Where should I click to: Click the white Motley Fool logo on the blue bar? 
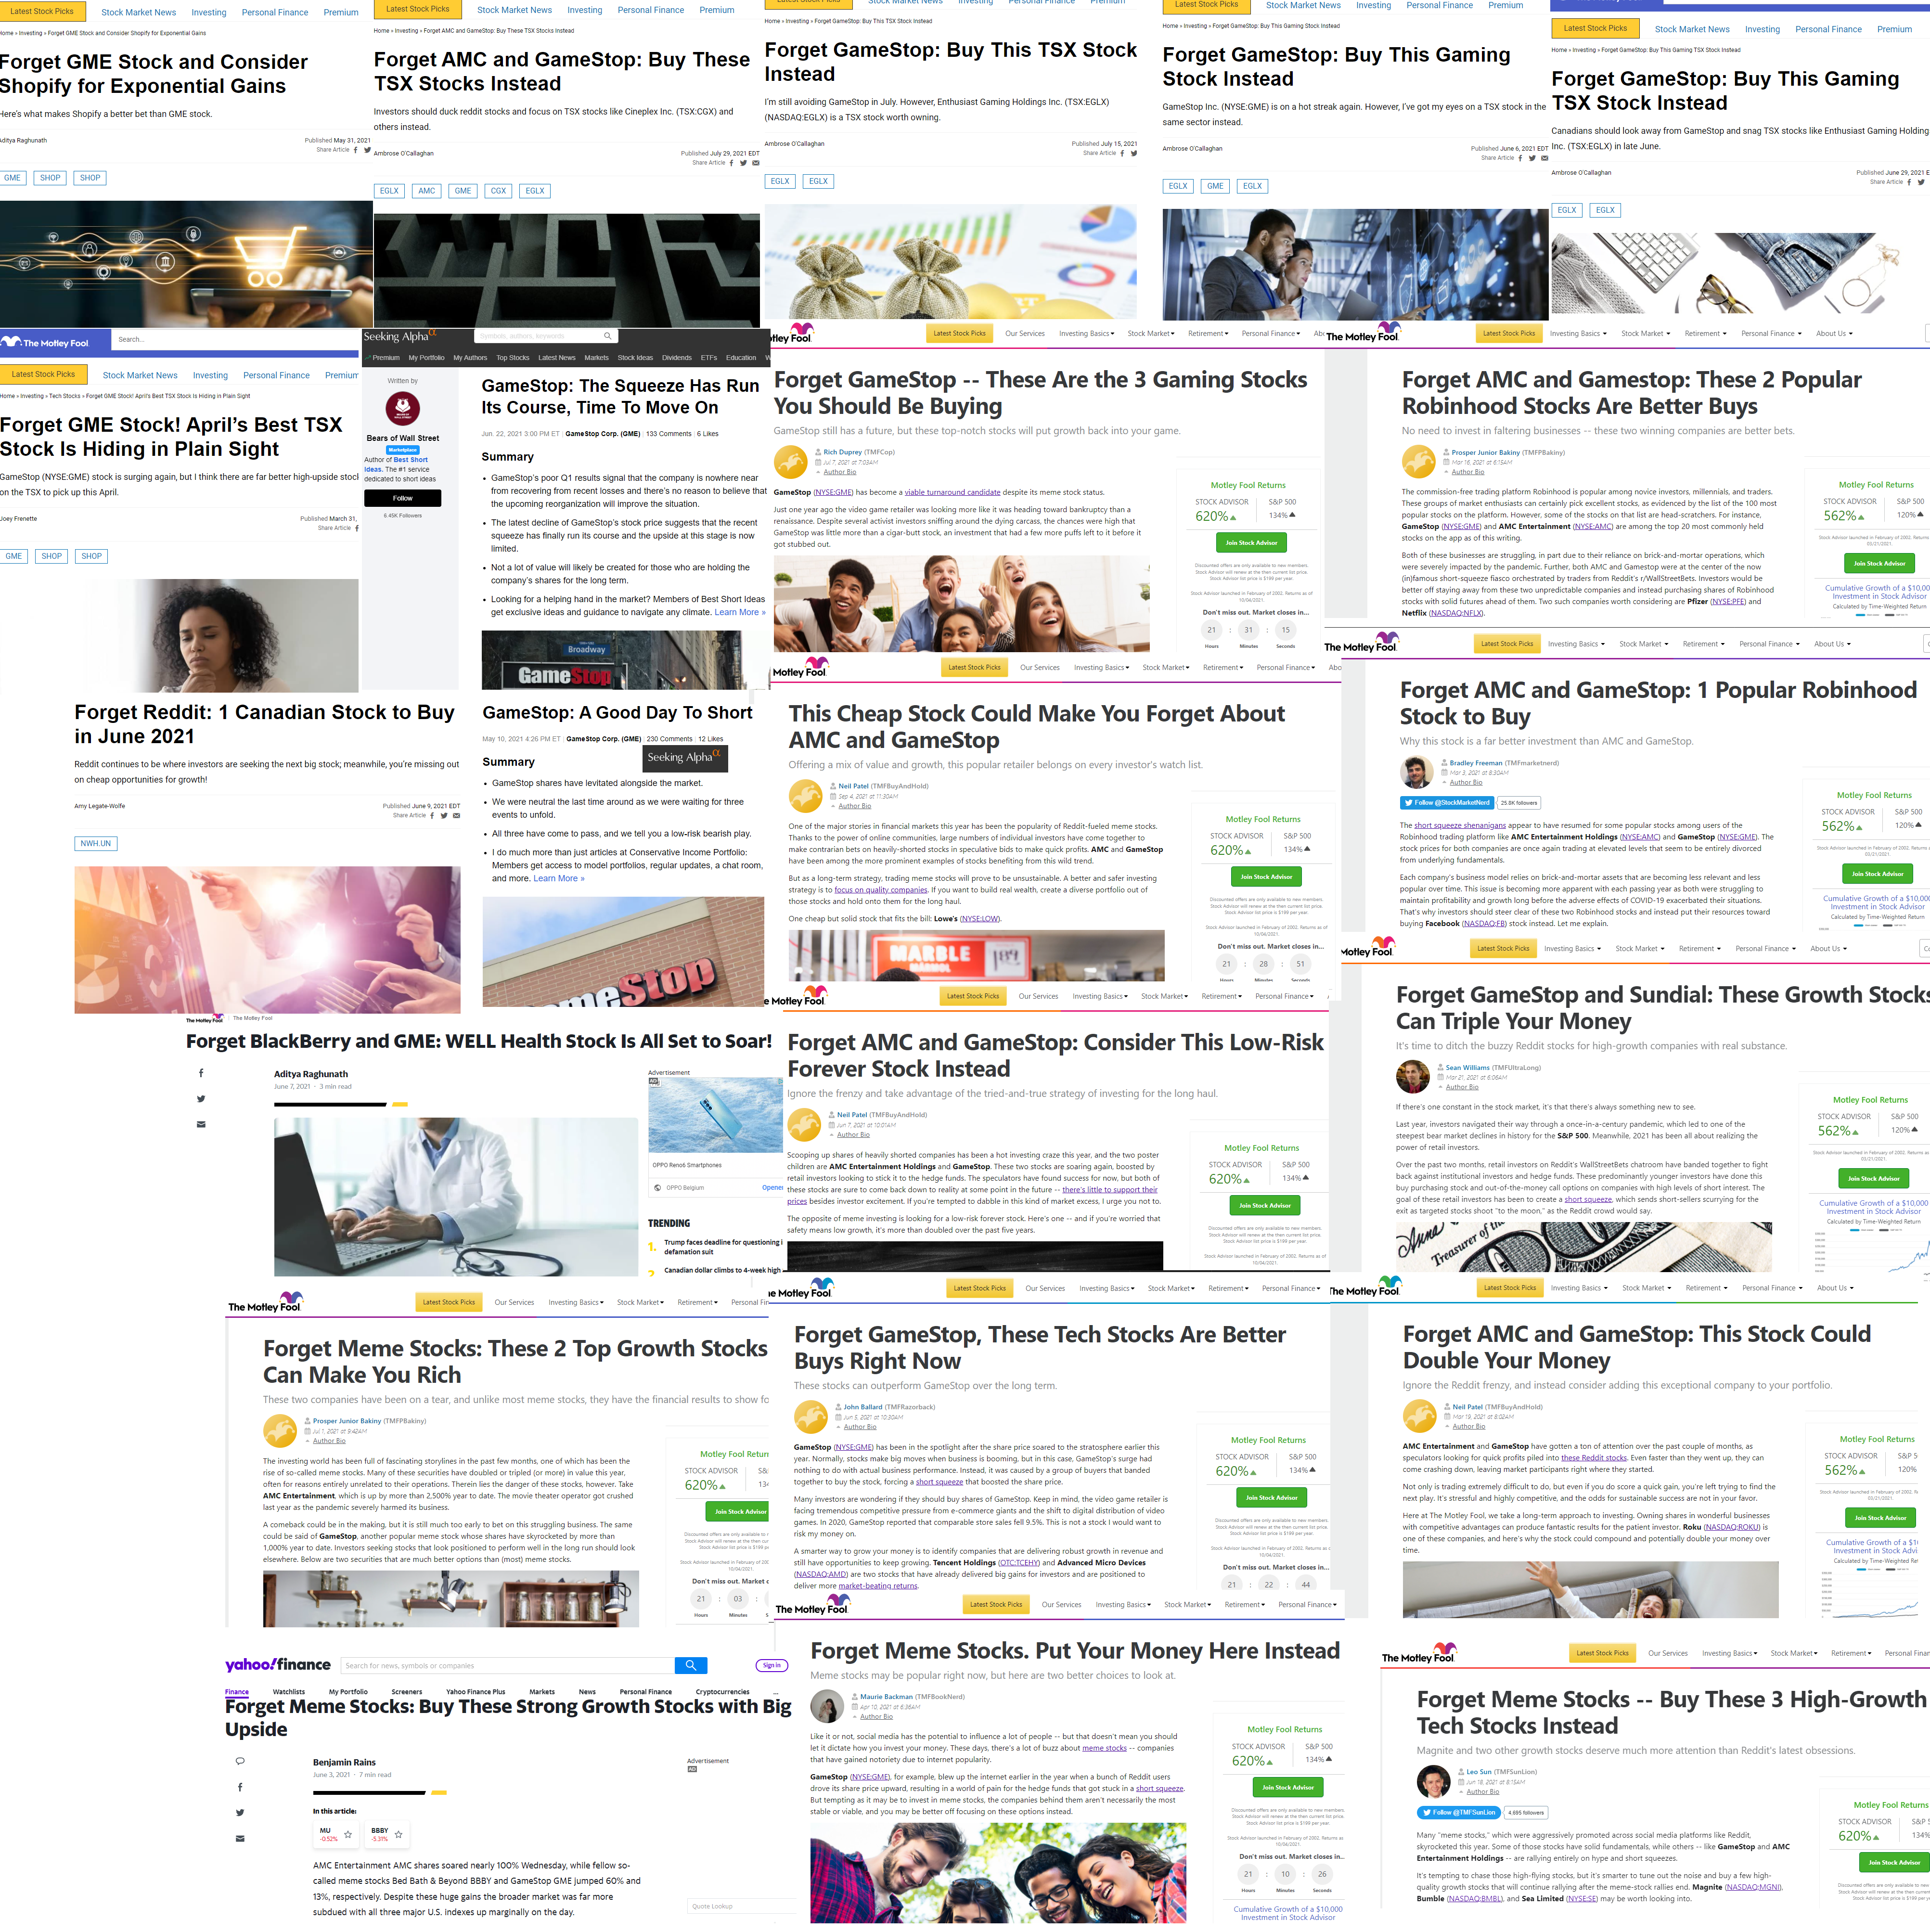pyautogui.click(x=45, y=342)
